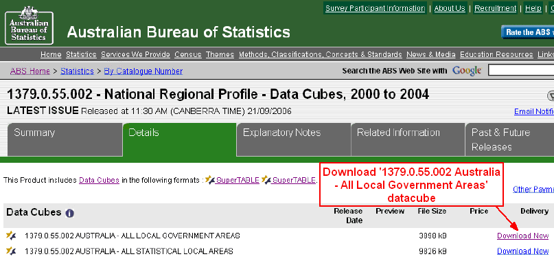Click into the Google search input field
The height and width of the screenshot is (261, 554).
pos(521,70)
